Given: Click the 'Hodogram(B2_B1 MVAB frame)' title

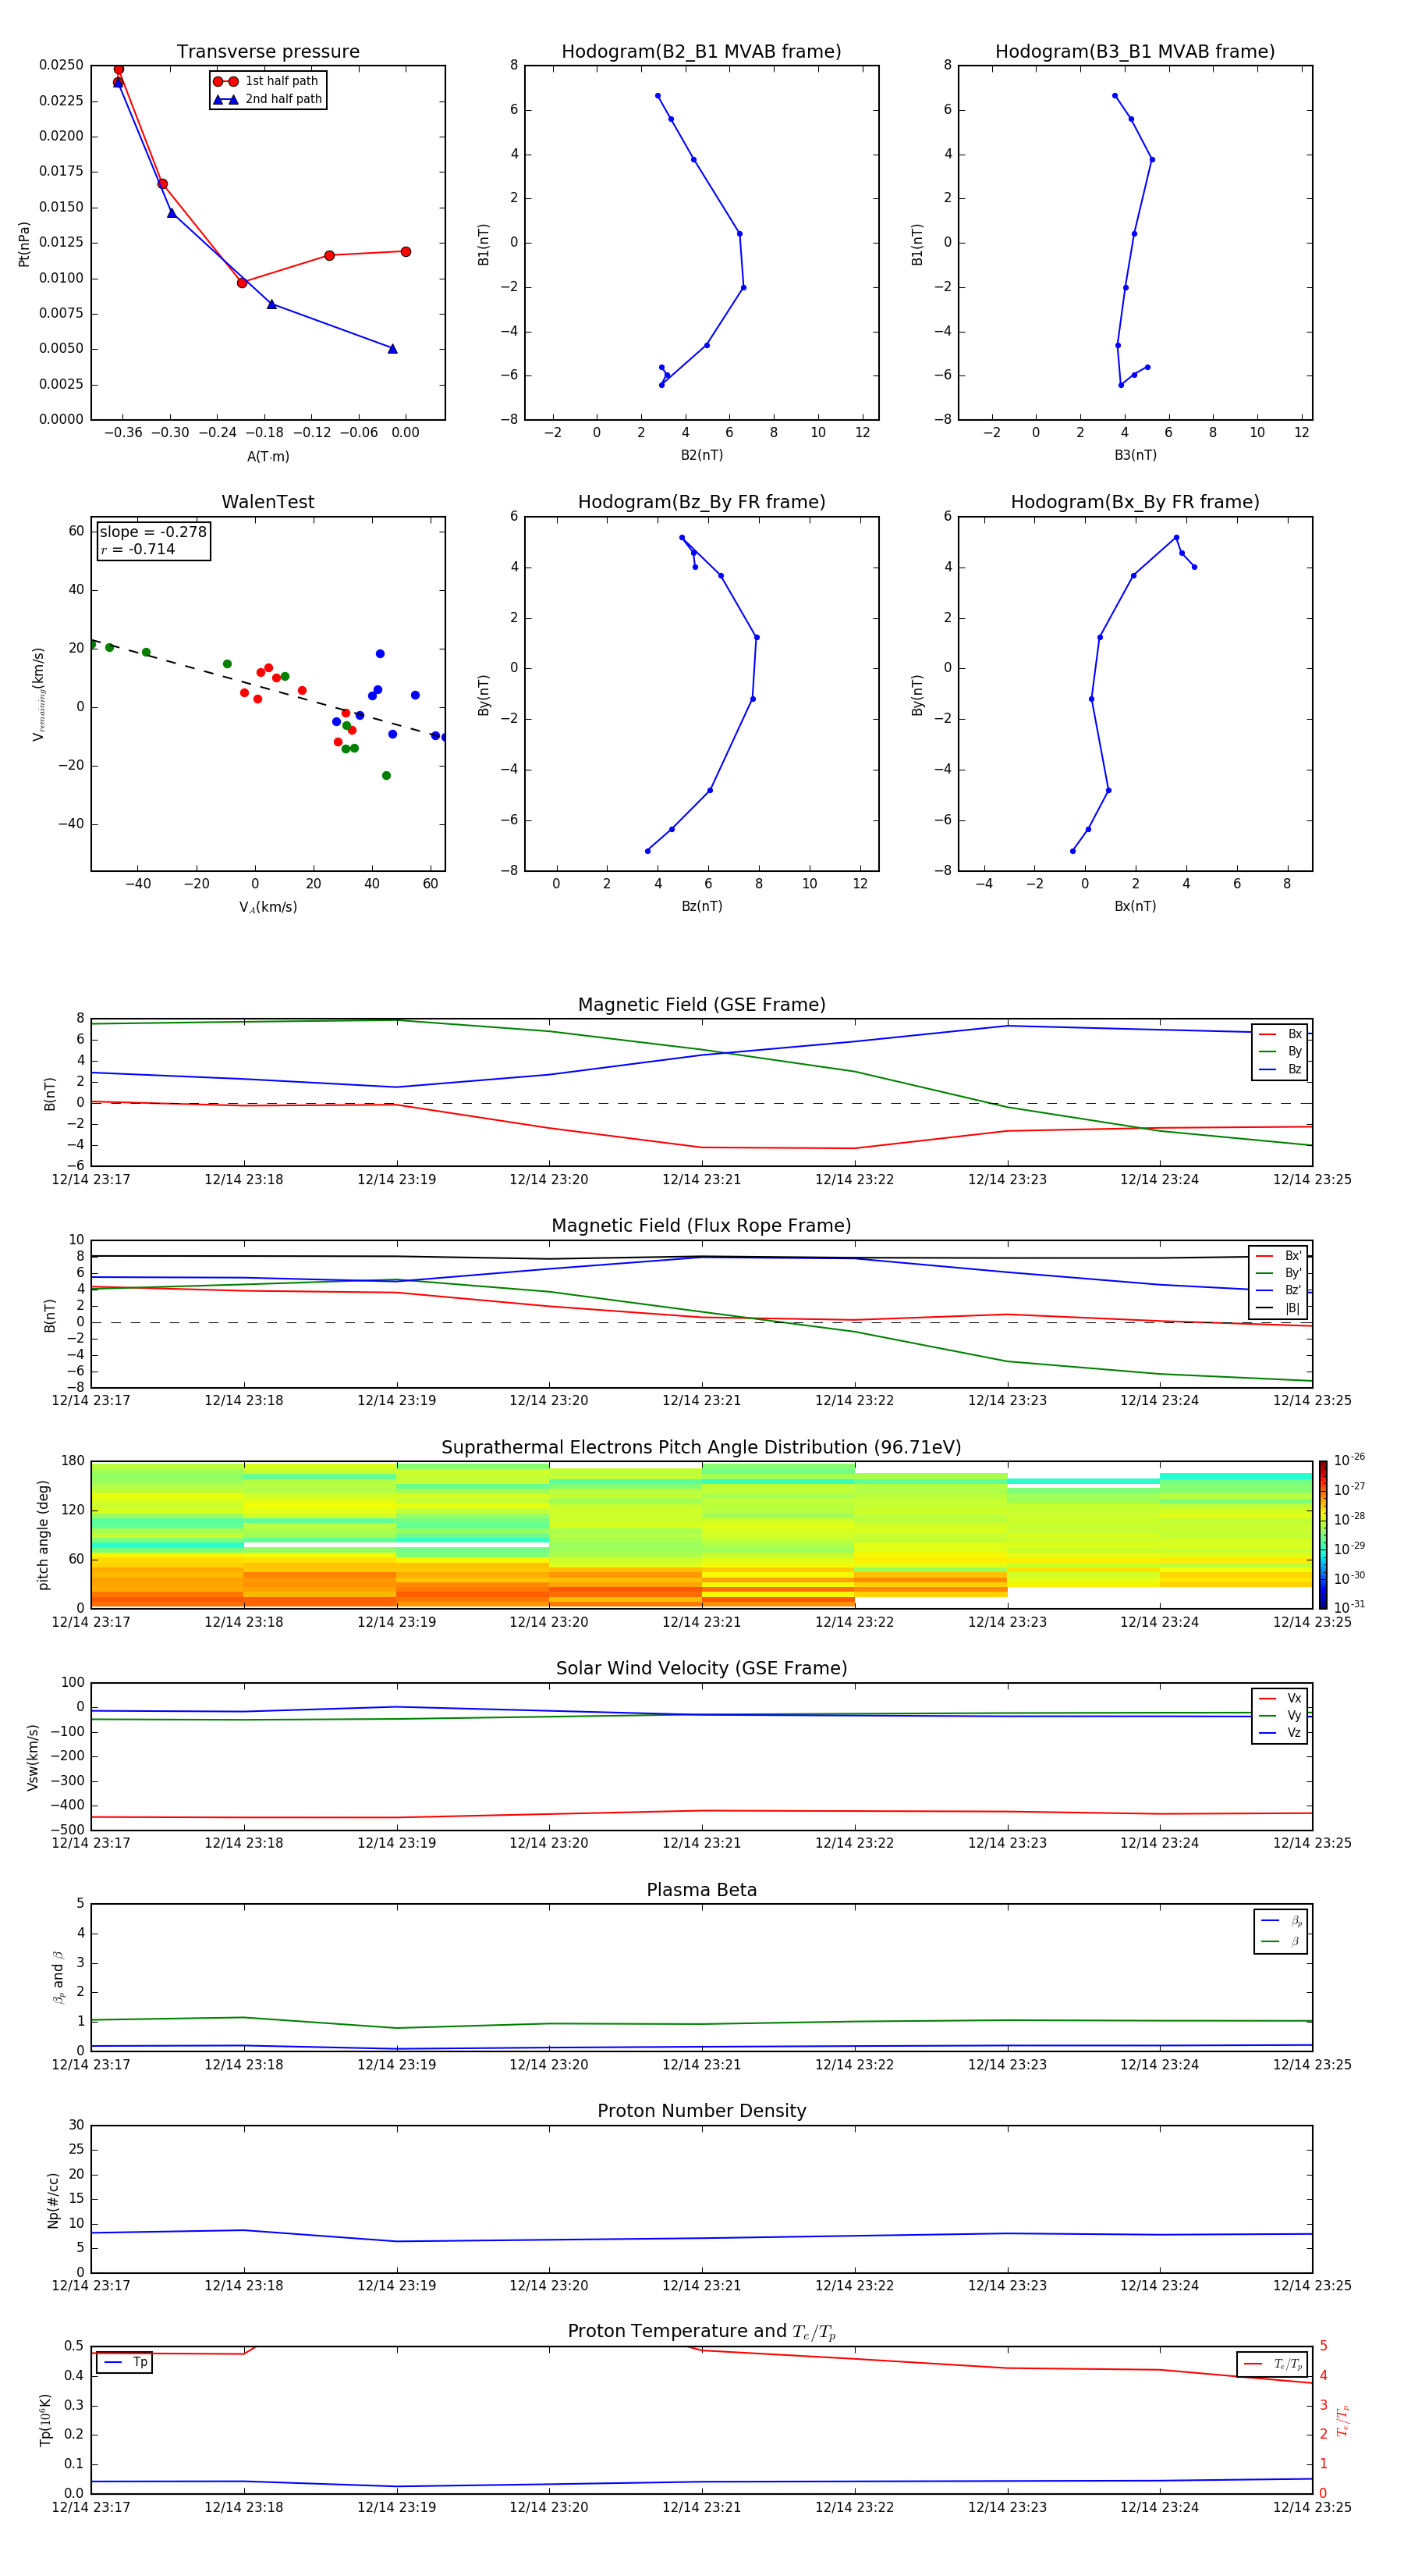Looking at the screenshot, I should (x=701, y=52).
